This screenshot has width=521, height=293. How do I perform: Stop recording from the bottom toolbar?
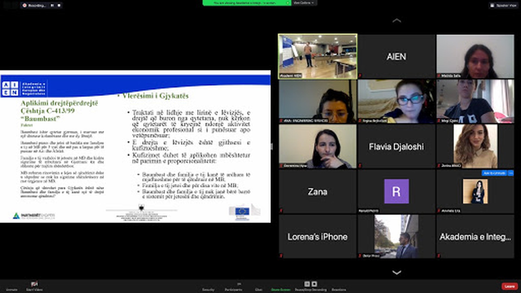pos(314,284)
